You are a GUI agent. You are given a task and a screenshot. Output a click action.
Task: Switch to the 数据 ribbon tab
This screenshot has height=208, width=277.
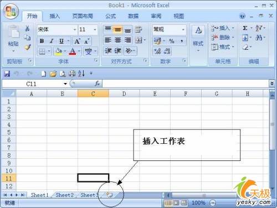click(134, 16)
